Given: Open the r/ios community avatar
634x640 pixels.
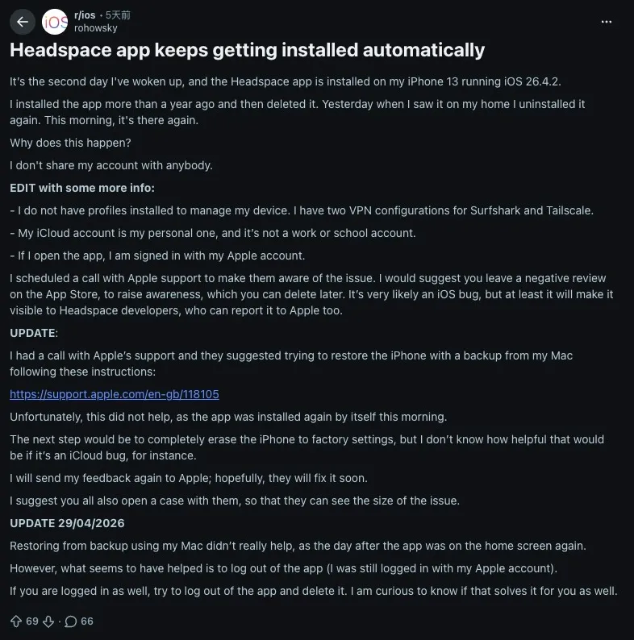Looking at the screenshot, I should [x=55, y=22].
